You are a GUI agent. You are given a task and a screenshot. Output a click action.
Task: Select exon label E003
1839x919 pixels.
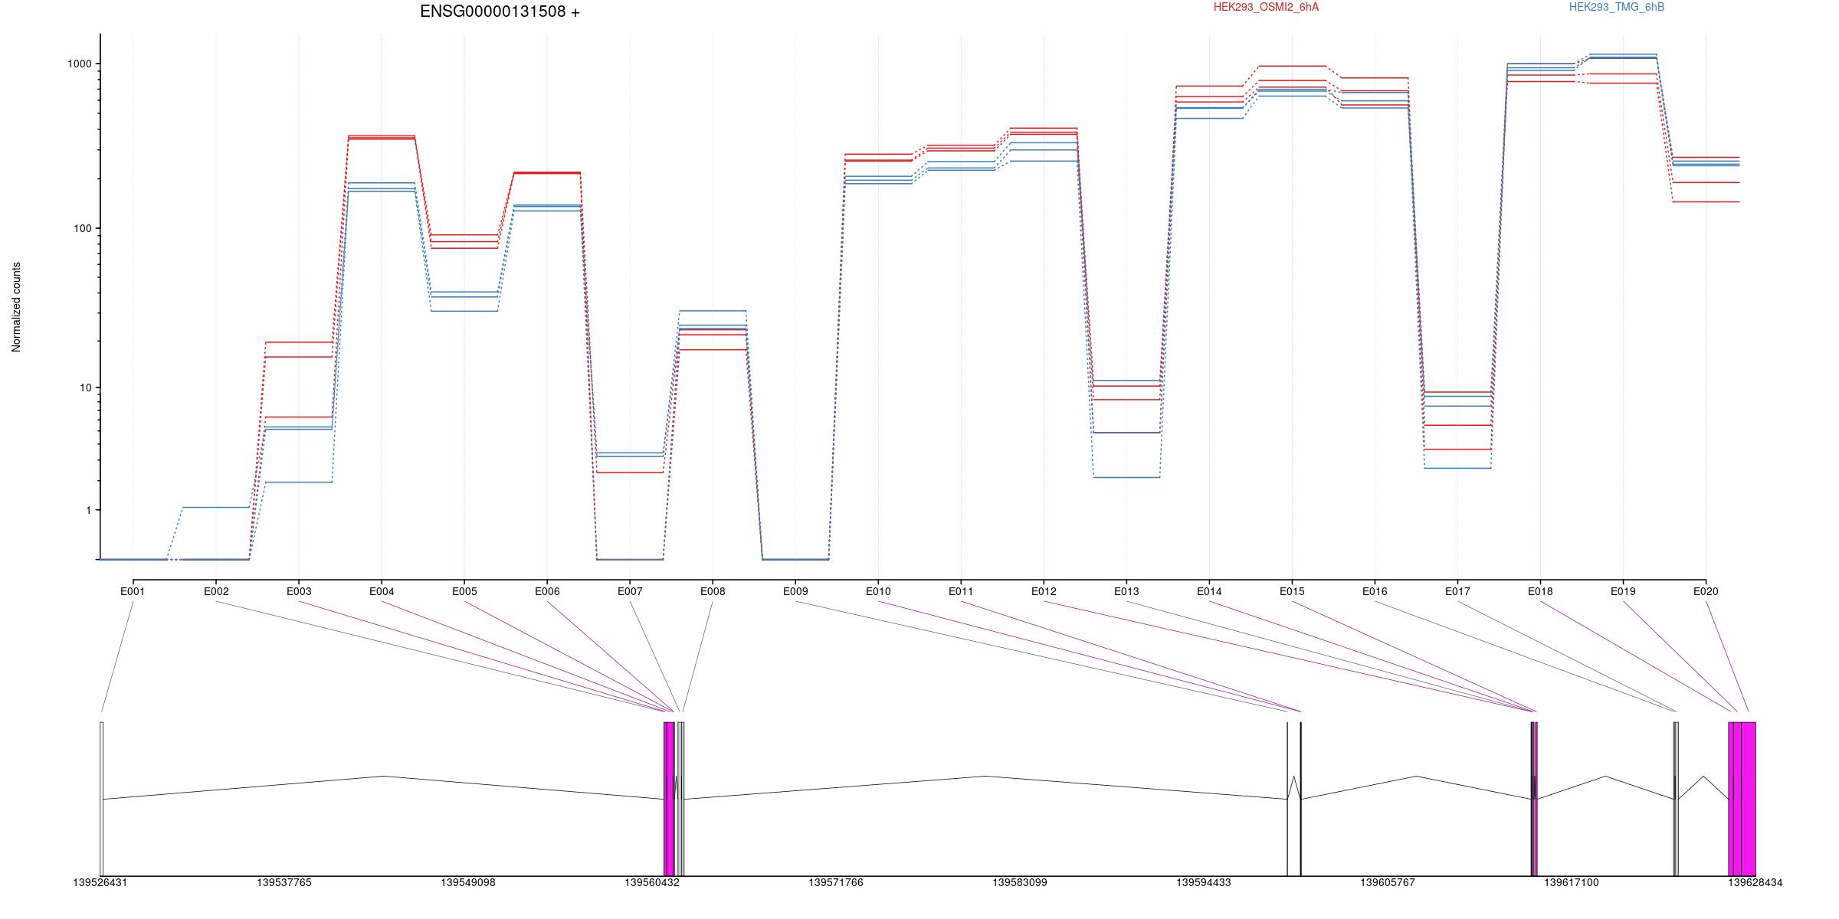tap(299, 591)
